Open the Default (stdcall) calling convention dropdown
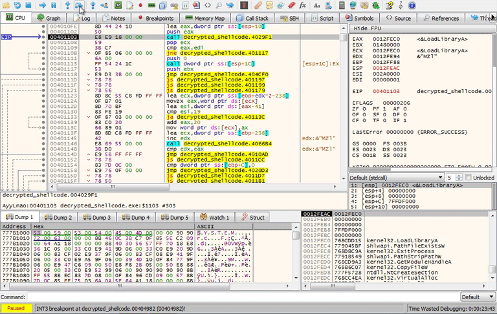Image resolution: width=497 pixels, height=314 pixels. tap(395, 177)
